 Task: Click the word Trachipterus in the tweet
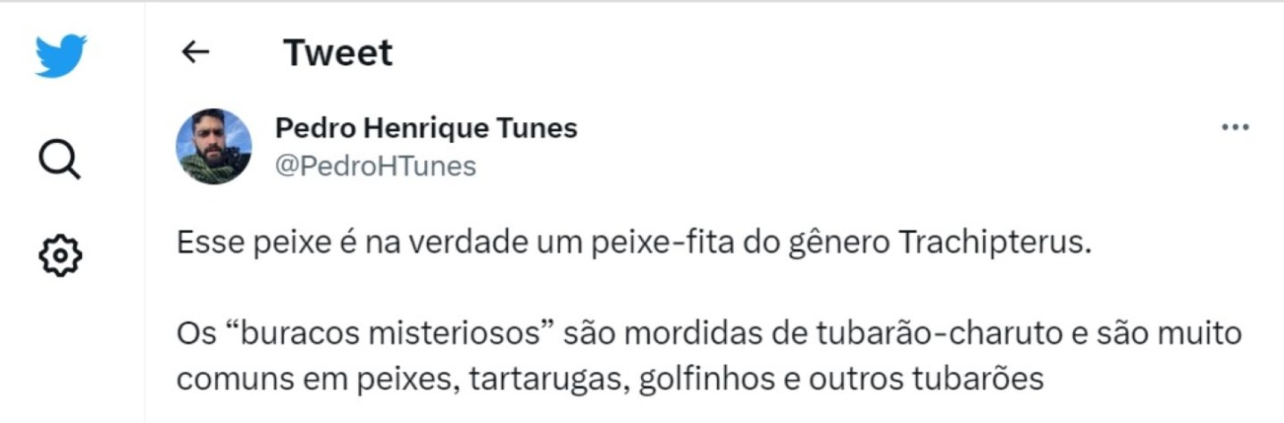tap(996, 243)
